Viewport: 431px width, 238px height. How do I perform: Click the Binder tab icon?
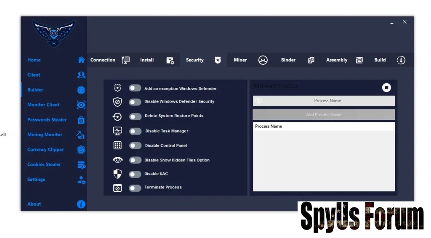click(x=311, y=60)
